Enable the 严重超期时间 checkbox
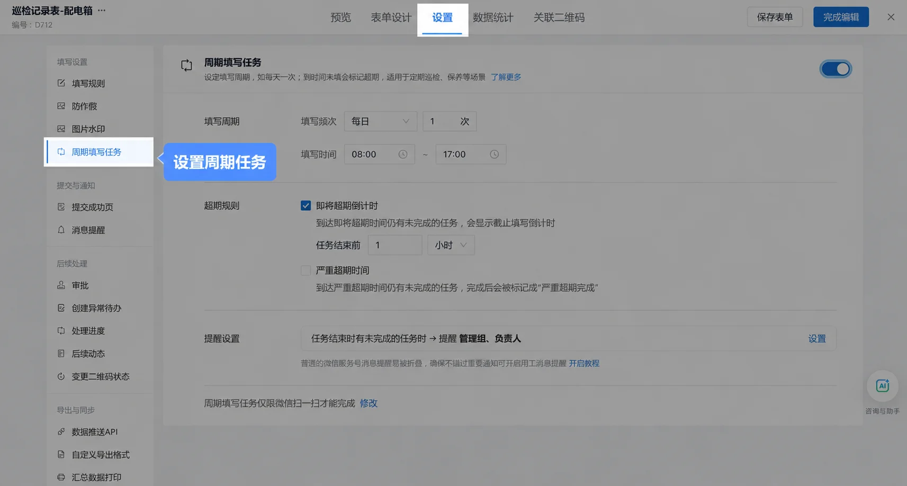This screenshot has height=486, width=907. [306, 271]
